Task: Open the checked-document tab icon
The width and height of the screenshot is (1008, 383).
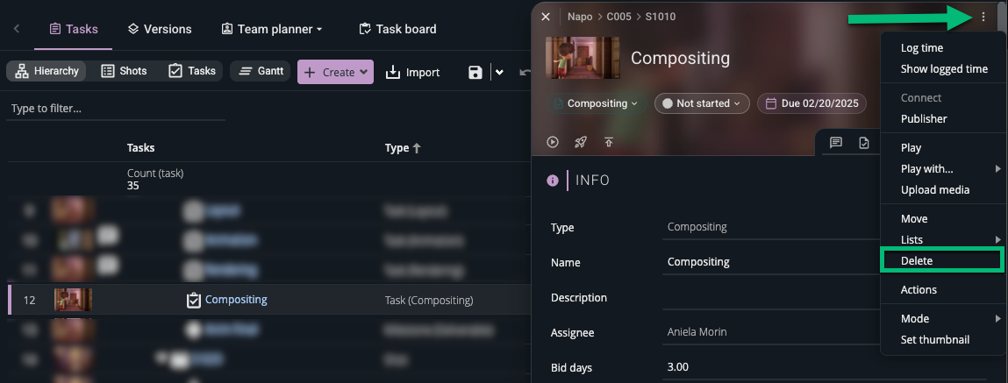Action: pyautogui.click(x=864, y=143)
